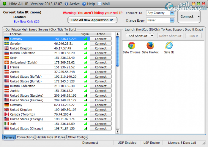Viewport: 208px width, 147px height.
Task: Expand the Add ShortCut dropdown arrow
Action: [x=152, y=36]
